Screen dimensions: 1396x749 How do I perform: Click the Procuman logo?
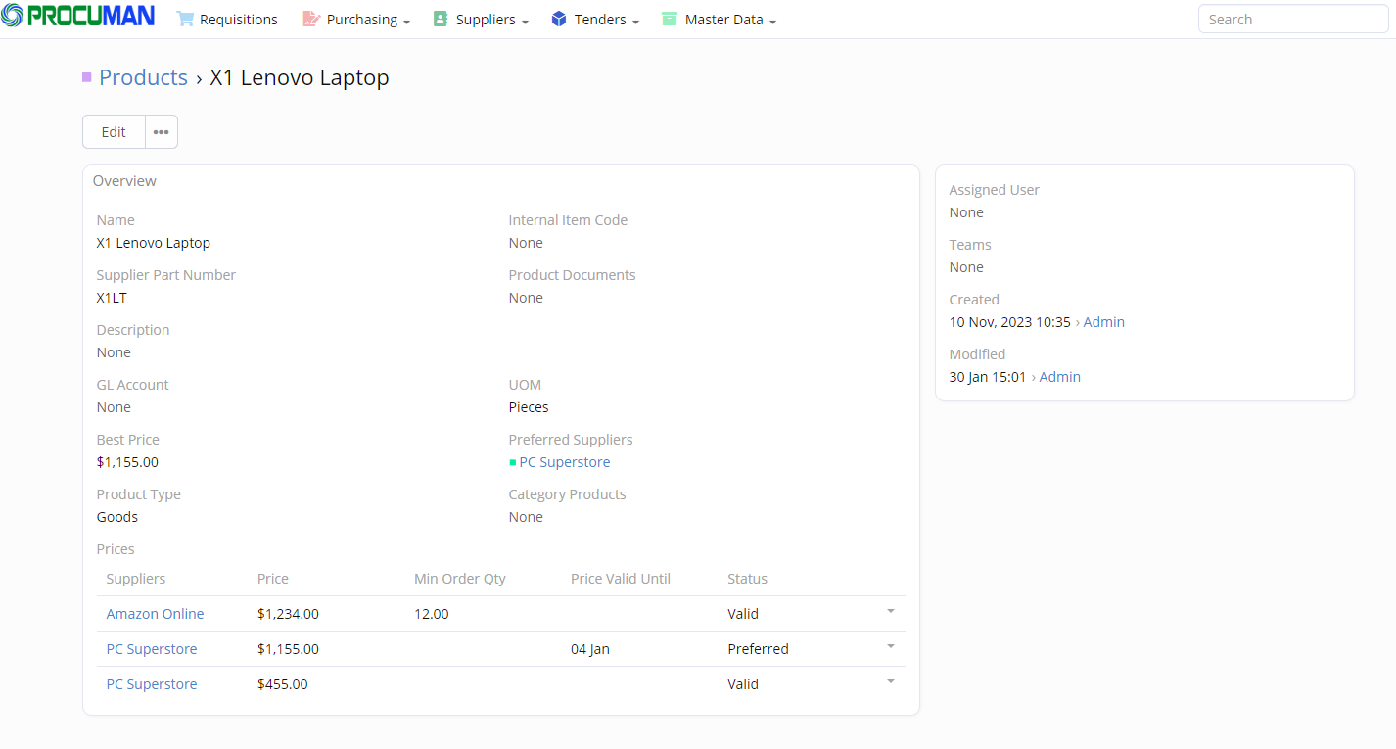(x=78, y=17)
